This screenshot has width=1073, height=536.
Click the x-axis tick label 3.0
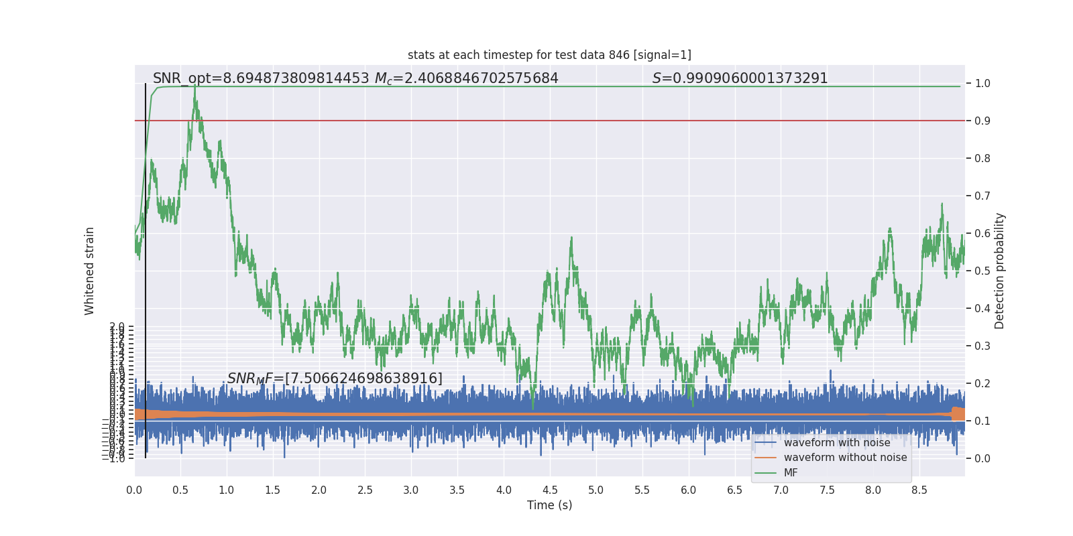click(x=411, y=490)
